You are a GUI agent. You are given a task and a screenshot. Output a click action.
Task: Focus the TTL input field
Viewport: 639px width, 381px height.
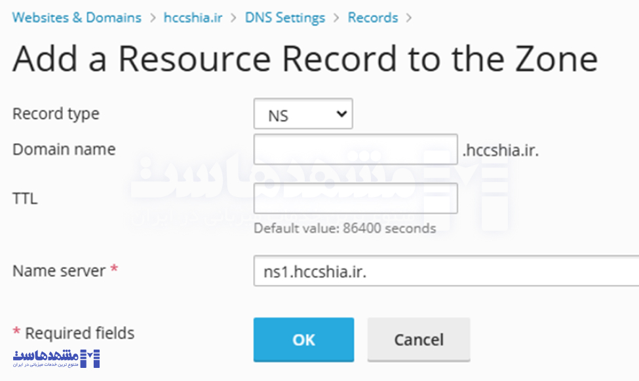click(x=355, y=198)
